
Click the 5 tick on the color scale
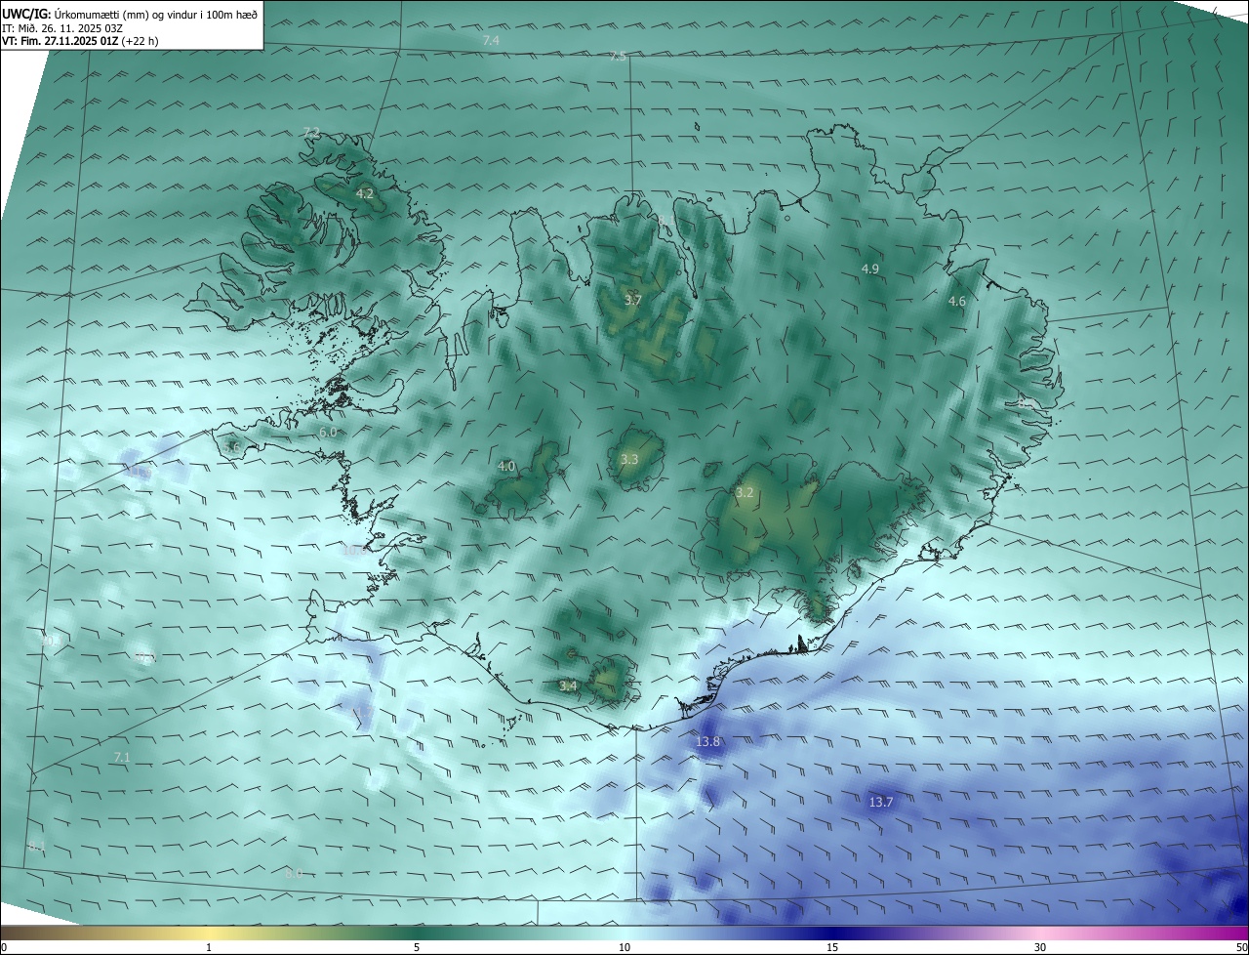(417, 947)
